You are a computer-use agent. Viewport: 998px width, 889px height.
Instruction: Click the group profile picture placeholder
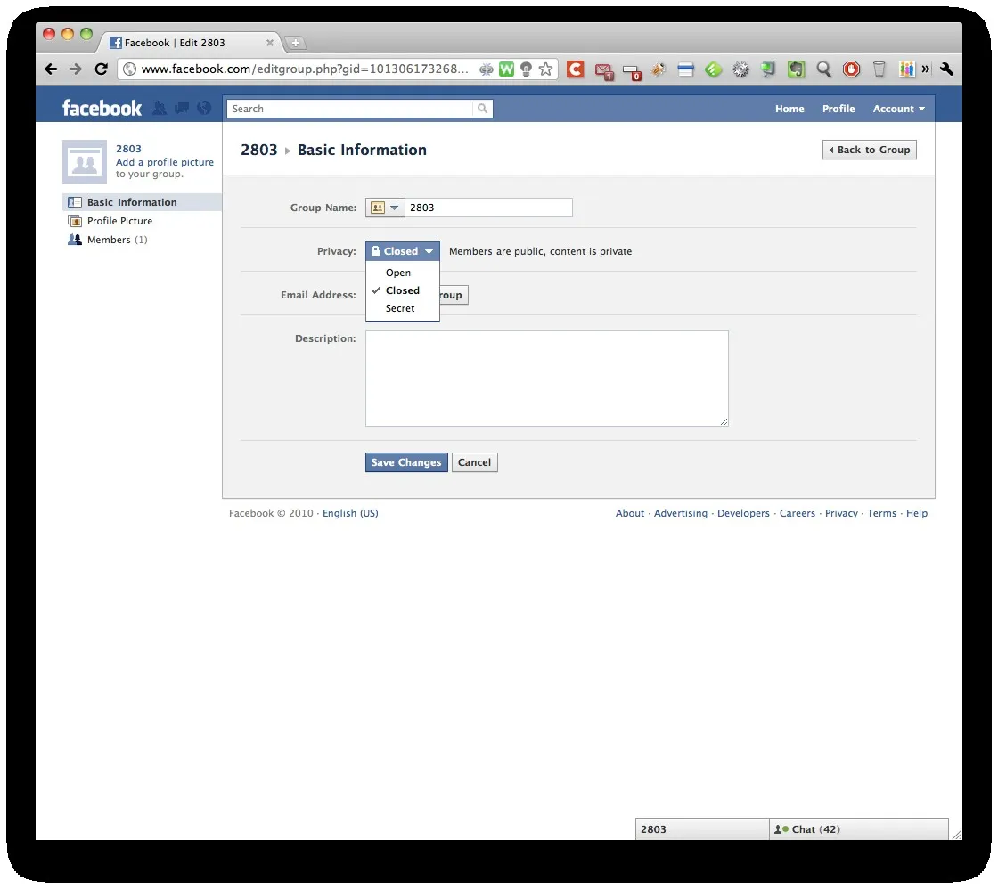click(x=85, y=161)
